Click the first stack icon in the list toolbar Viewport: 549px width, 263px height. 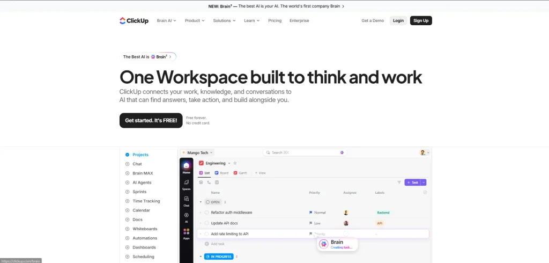coord(201,182)
